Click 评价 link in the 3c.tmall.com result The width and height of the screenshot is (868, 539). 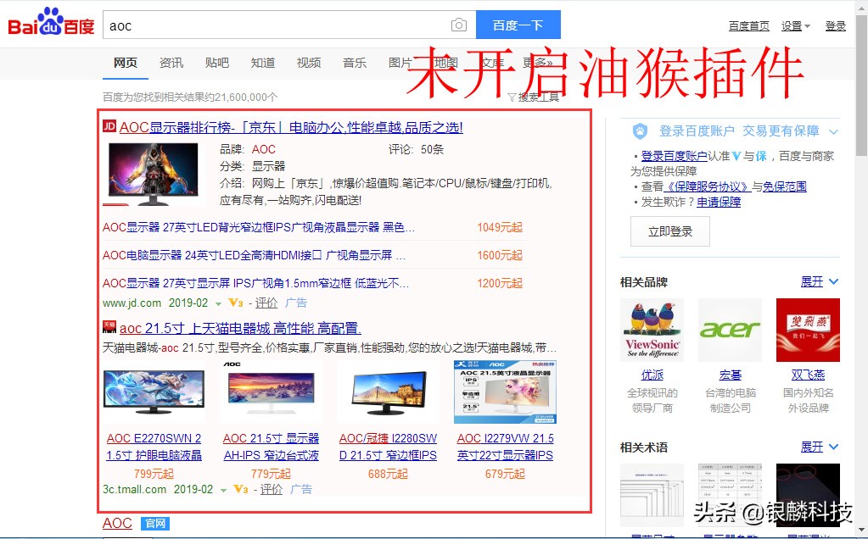tap(272, 489)
